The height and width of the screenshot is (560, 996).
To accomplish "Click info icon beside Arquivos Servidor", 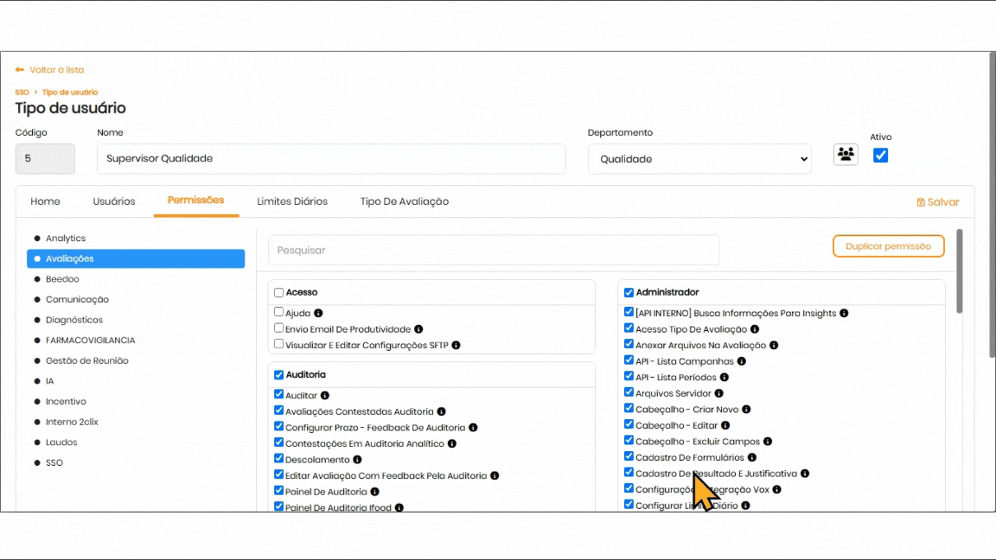I will (719, 393).
